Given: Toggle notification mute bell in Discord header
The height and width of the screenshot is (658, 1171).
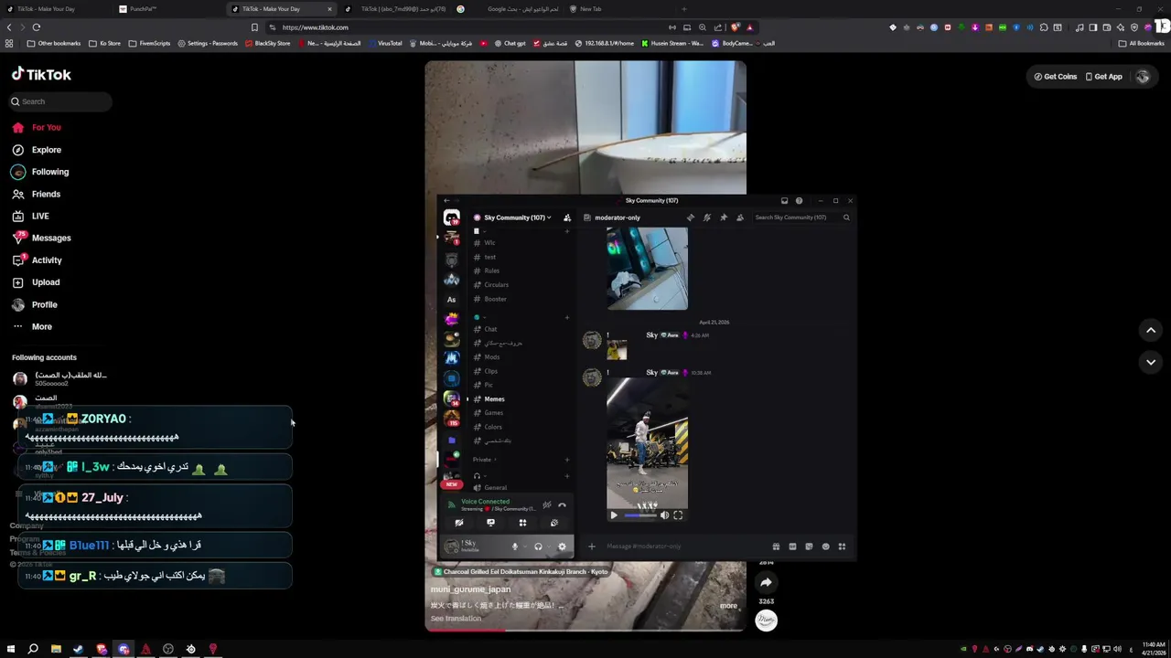Looking at the screenshot, I should point(707,218).
